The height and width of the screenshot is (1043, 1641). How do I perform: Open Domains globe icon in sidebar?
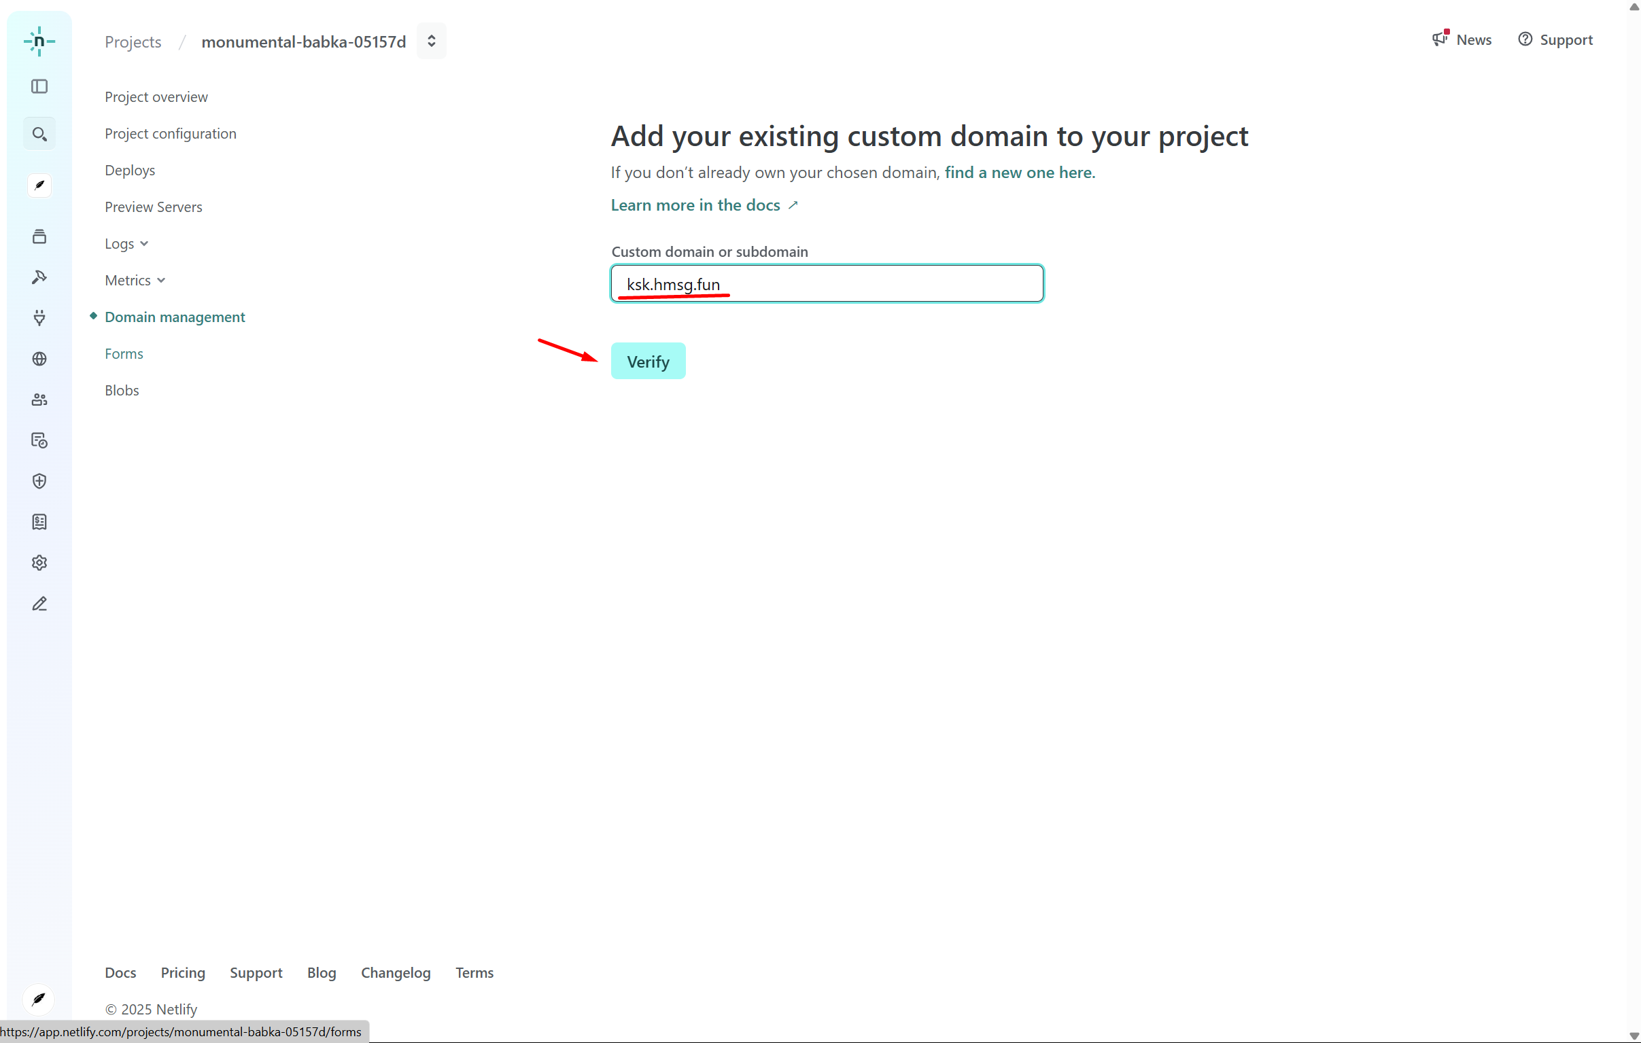tap(39, 359)
